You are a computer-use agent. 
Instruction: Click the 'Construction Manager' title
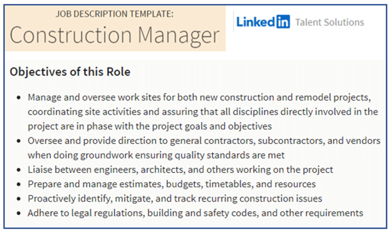tap(115, 35)
